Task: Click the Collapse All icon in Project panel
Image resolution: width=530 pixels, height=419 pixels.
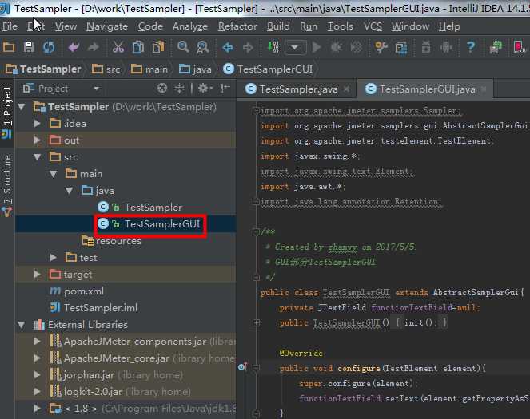Action: point(179,89)
